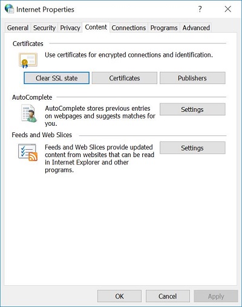Click the Internet Properties globe icon

coord(9,9)
